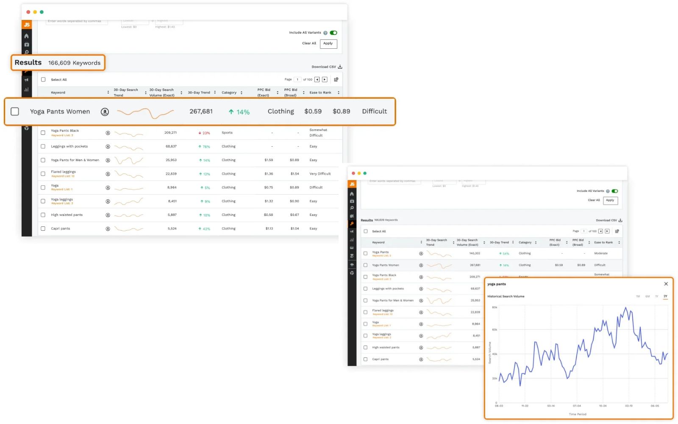Open the magnifier search icon in the smaller window sidebar

[352, 208]
